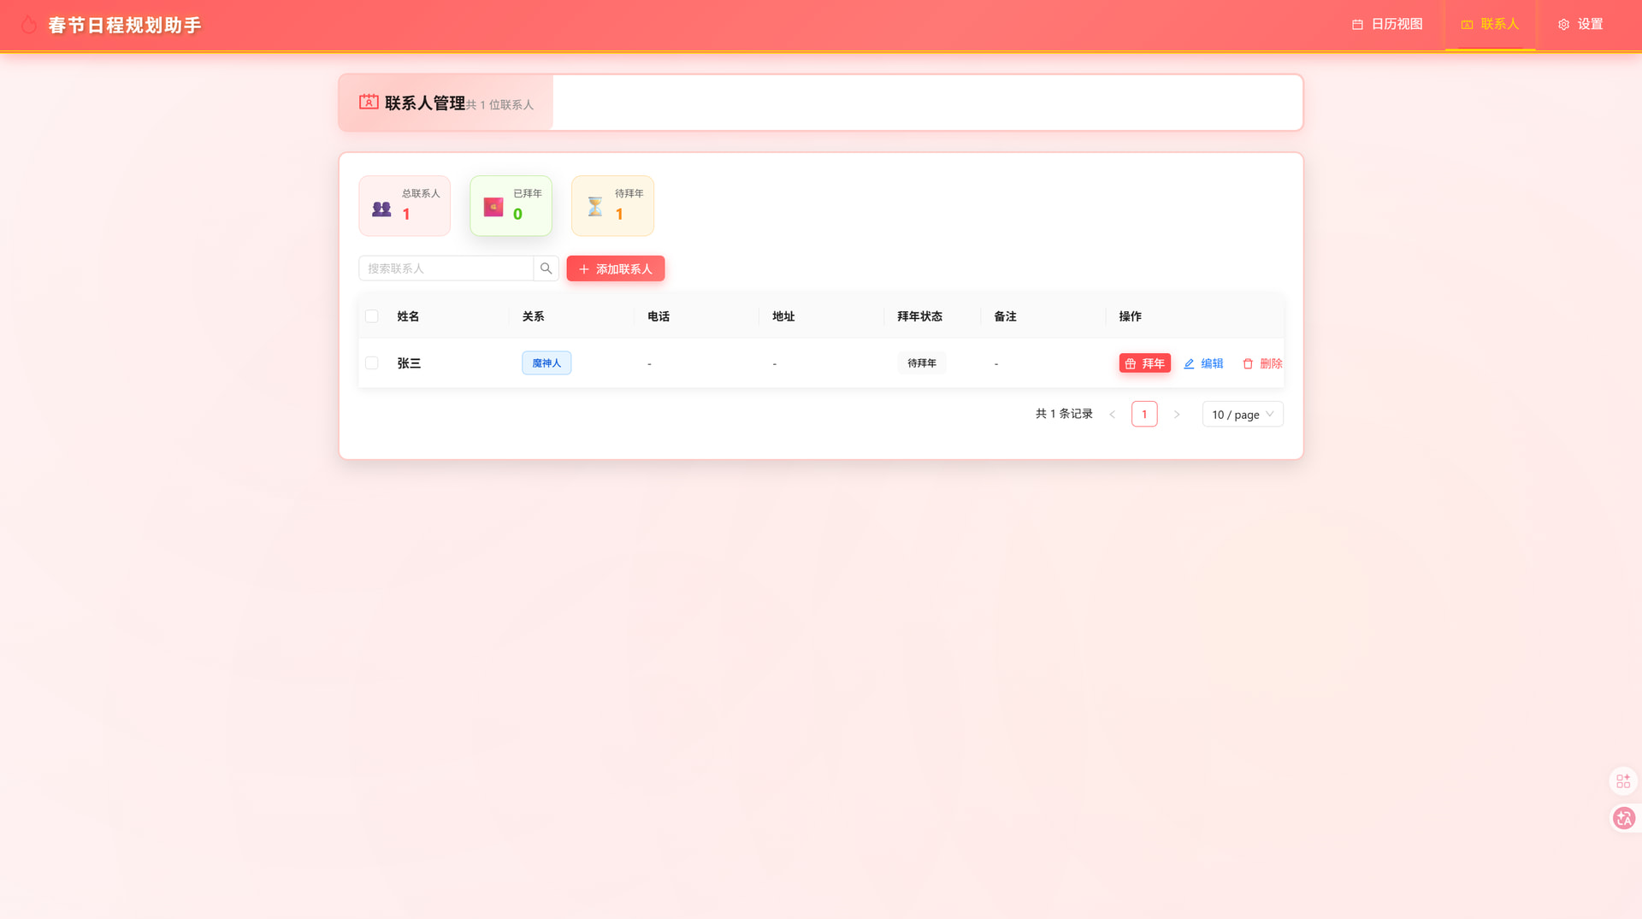This screenshot has width=1642, height=919.
Task: Toggle the select-all checkbox in table header
Action: click(x=372, y=316)
